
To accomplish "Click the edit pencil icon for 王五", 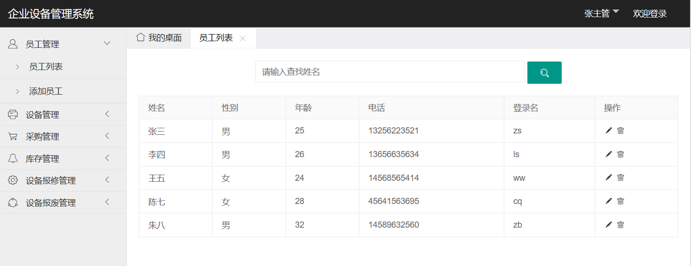I will point(609,177).
